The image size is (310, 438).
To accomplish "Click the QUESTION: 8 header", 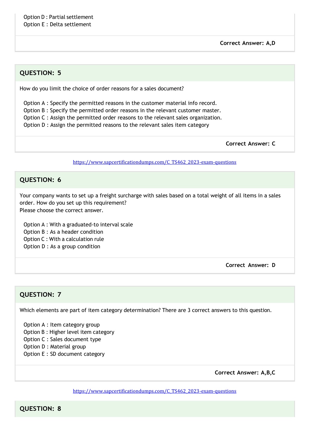I will tap(155, 409).
